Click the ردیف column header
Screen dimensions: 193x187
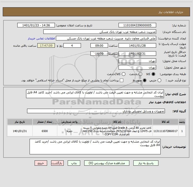[x=182, y=122]
